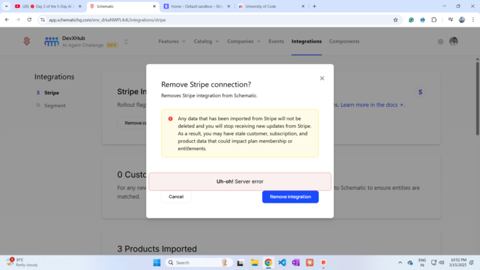Expand the Companies menu
The height and width of the screenshot is (270, 480).
point(243,41)
